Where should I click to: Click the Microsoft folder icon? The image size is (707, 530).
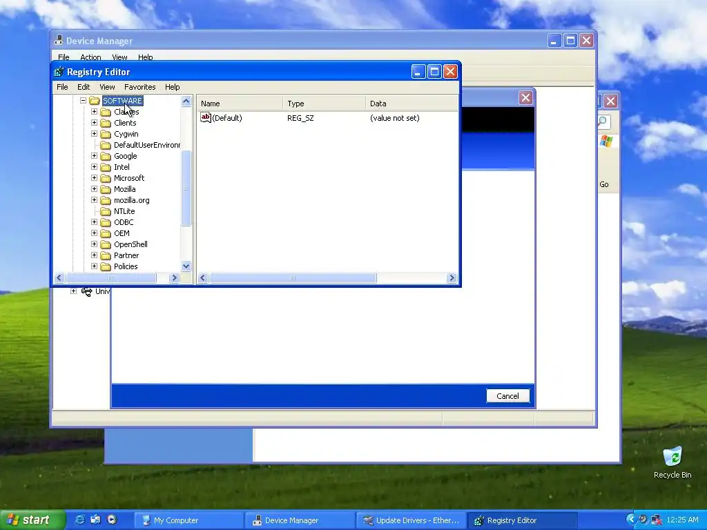pyautogui.click(x=106, y=178)
